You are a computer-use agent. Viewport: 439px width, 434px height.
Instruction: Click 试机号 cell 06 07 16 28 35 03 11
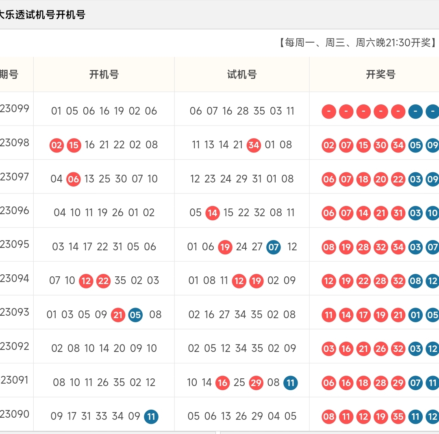pyautogui.click(x=242, y=111)
